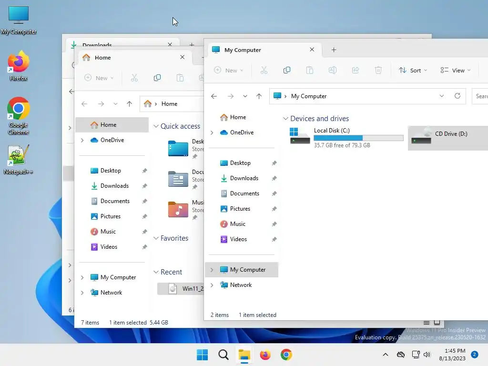Click Copy icon in Home window toolbar
The width and height of the screenshot is (488, 366).
pyautogui.click(x=157, y=78)
